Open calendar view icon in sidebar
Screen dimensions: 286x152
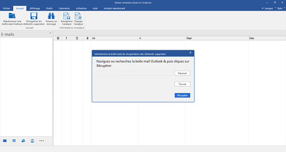click(x=14, y=141)
